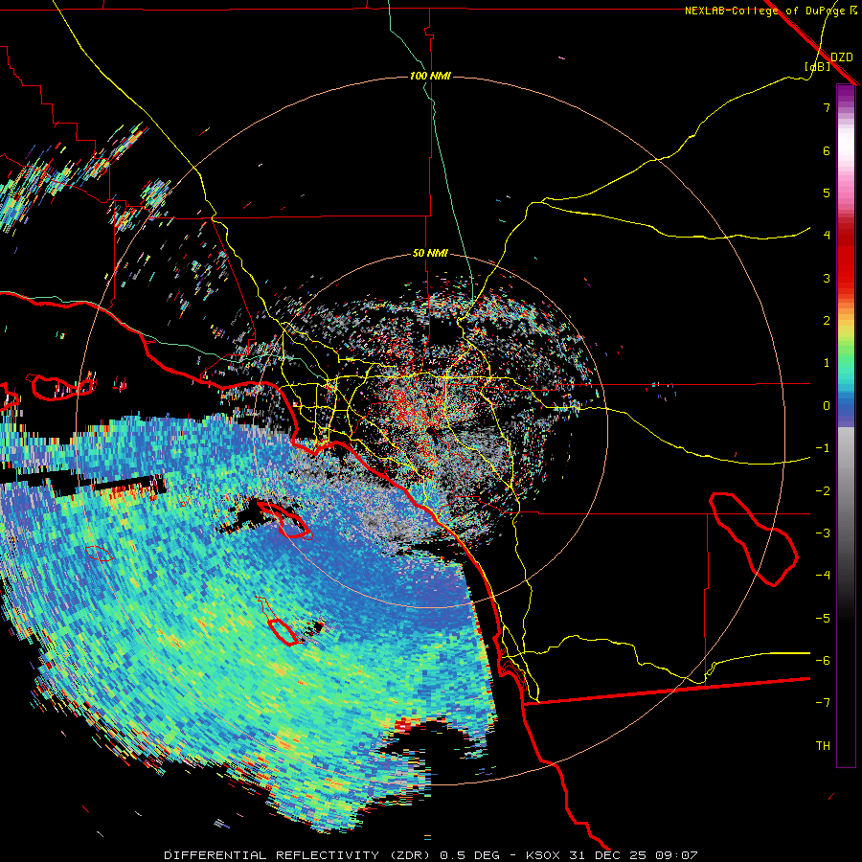Click the Differential Reflectivity KSOX caption text
The image size is (862, 862).
[431, 855]
